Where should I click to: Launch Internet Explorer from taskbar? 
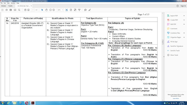[8, 103]
